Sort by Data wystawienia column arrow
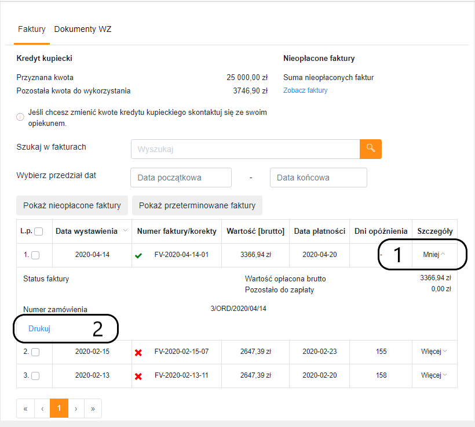Image resolution: width=475 pixels, height=427 pixels. 125,231
